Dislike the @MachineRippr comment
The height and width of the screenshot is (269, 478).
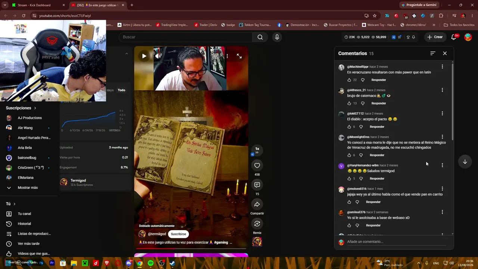pos(363,80)
